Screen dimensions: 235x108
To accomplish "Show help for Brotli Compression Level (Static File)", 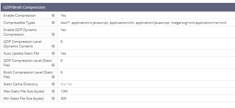I will 53,77.
